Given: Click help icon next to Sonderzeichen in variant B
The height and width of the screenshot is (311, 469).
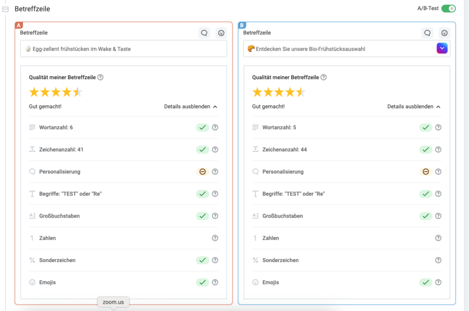Looking at the screenshot, I should tap(438, 260).
